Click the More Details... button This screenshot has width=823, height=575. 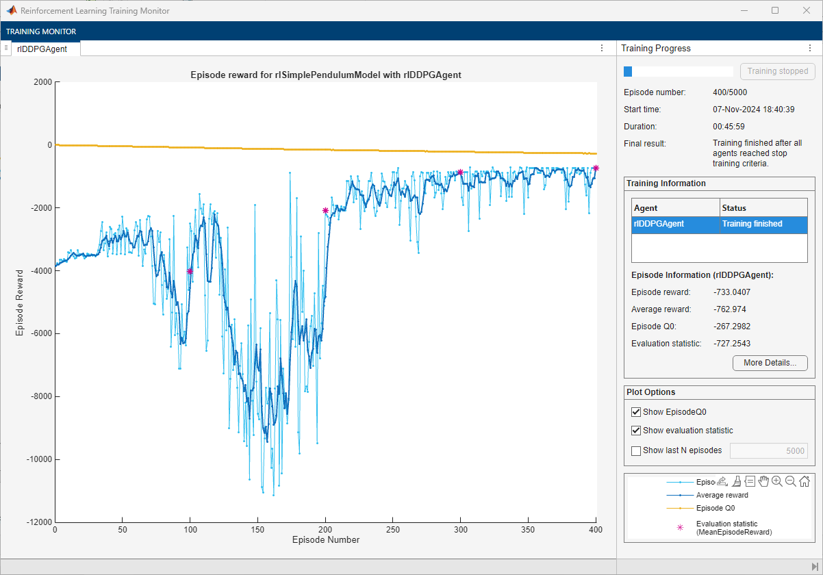click(770, 363)
